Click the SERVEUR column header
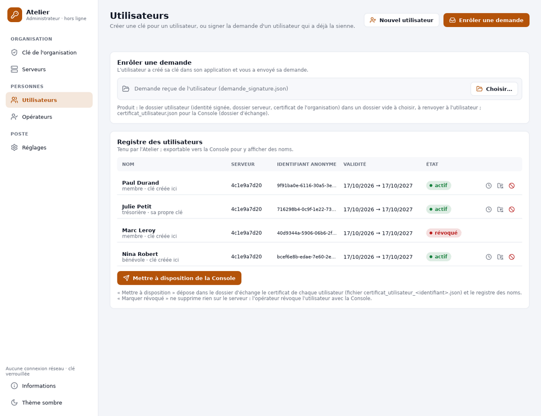Screen dimensions: 541x416 coord(242,165)
